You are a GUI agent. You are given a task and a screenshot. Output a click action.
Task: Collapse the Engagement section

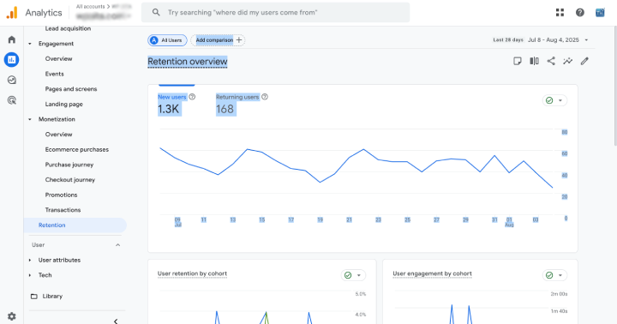[x=30, y=44]
